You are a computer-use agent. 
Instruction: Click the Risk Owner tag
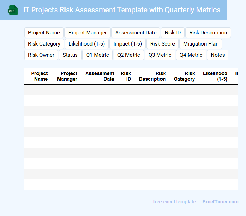point(41,55)
